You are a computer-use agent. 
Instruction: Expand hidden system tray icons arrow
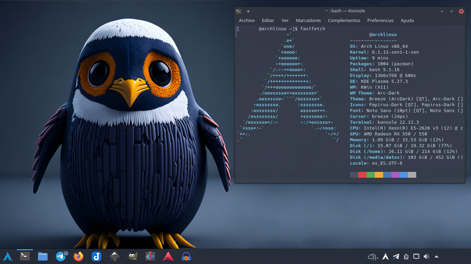tap(437, 256)
